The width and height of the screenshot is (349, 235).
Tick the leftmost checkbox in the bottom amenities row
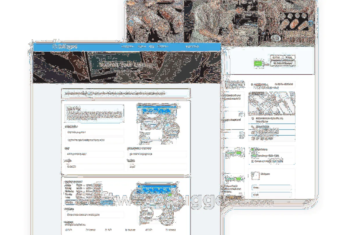point(66,230)
